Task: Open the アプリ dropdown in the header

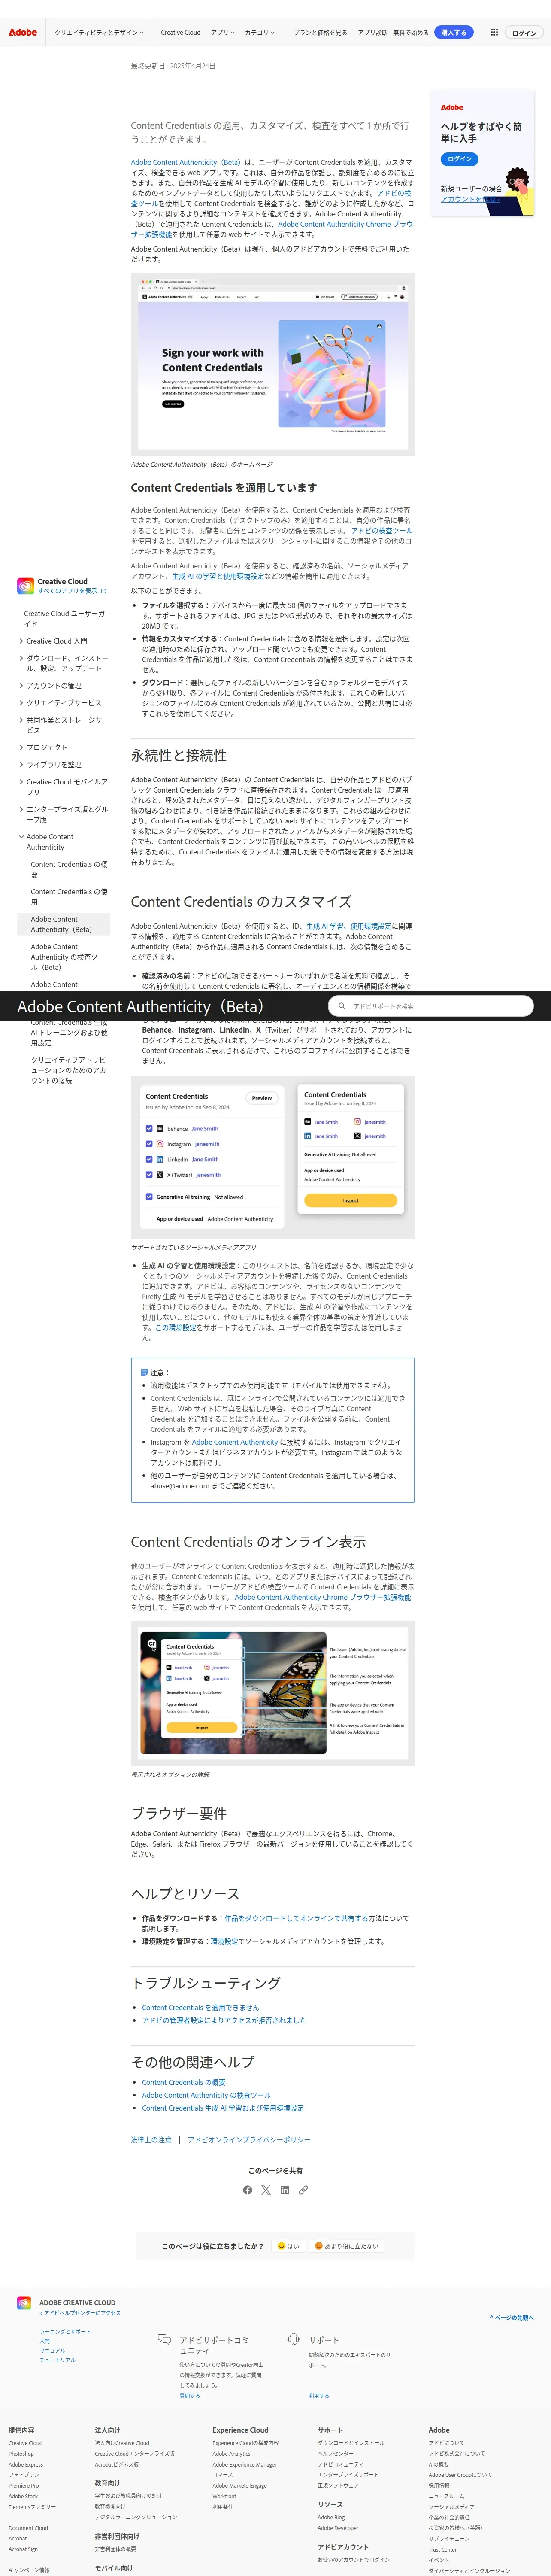Action: (x=223, y=32)
